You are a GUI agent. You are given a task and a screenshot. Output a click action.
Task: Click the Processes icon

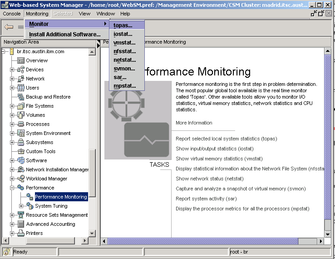coord(21,124)
